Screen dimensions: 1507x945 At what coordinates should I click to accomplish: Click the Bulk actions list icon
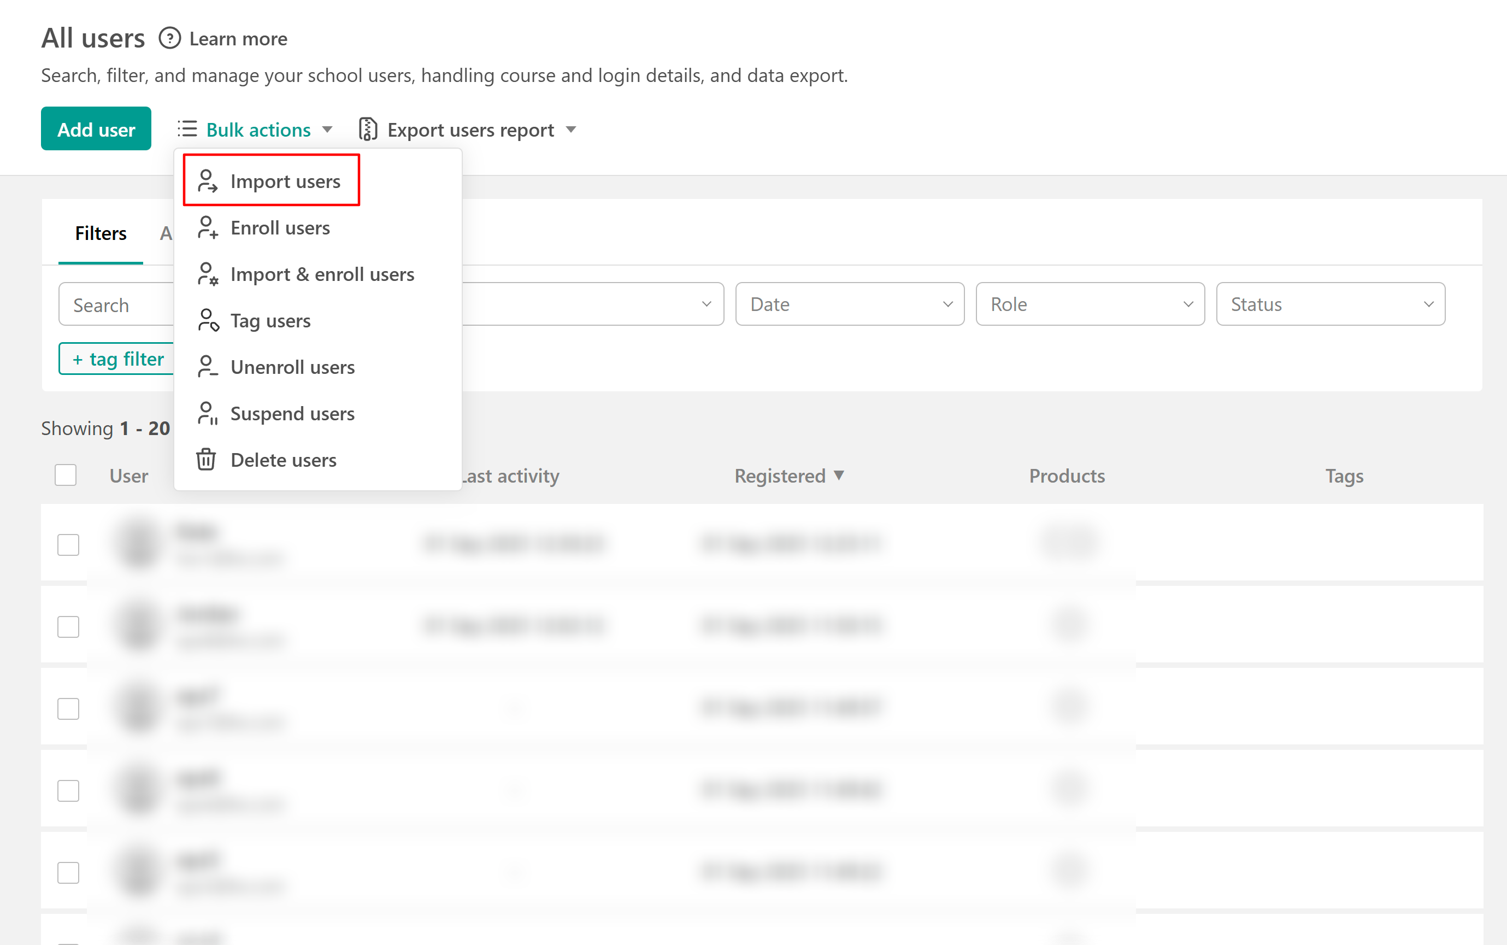(x=187, y=130)
